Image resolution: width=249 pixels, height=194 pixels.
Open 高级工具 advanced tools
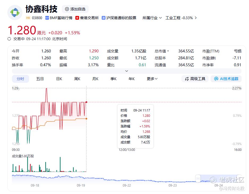tap(195, 79)
